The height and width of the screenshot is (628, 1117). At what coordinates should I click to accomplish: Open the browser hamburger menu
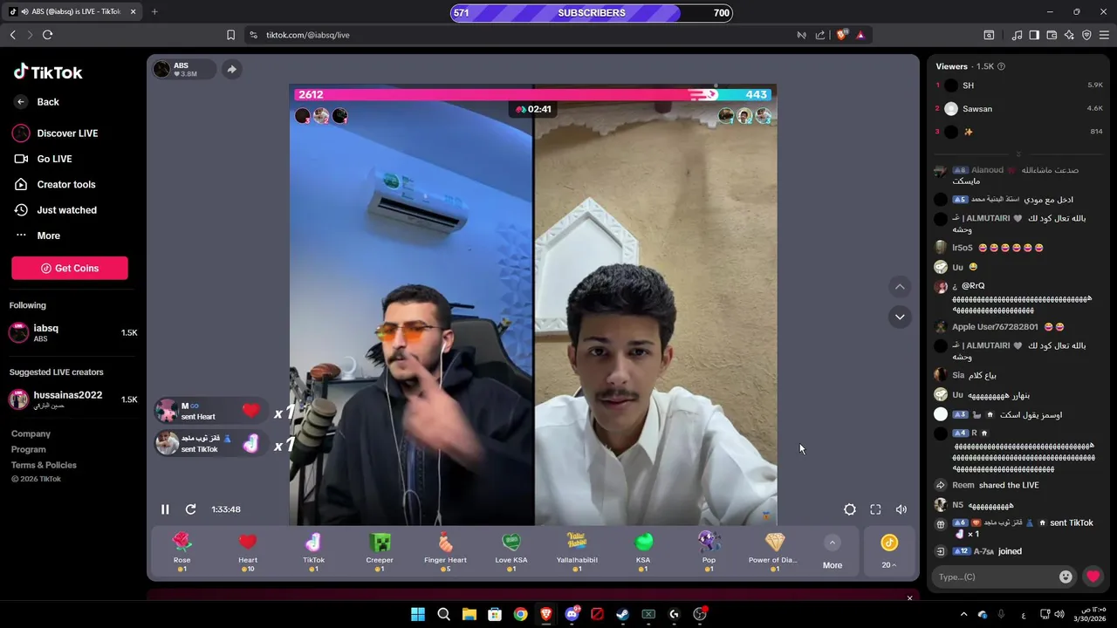pos(1104,35)
